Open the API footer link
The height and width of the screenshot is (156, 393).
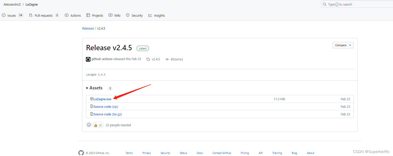tap(261, 153)
